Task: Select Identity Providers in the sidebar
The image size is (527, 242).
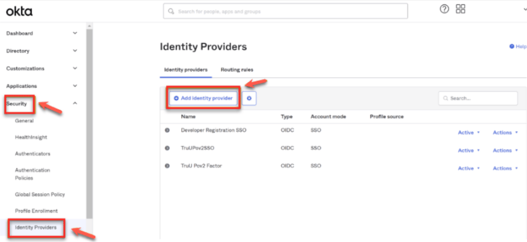Action: click(36, 228)
